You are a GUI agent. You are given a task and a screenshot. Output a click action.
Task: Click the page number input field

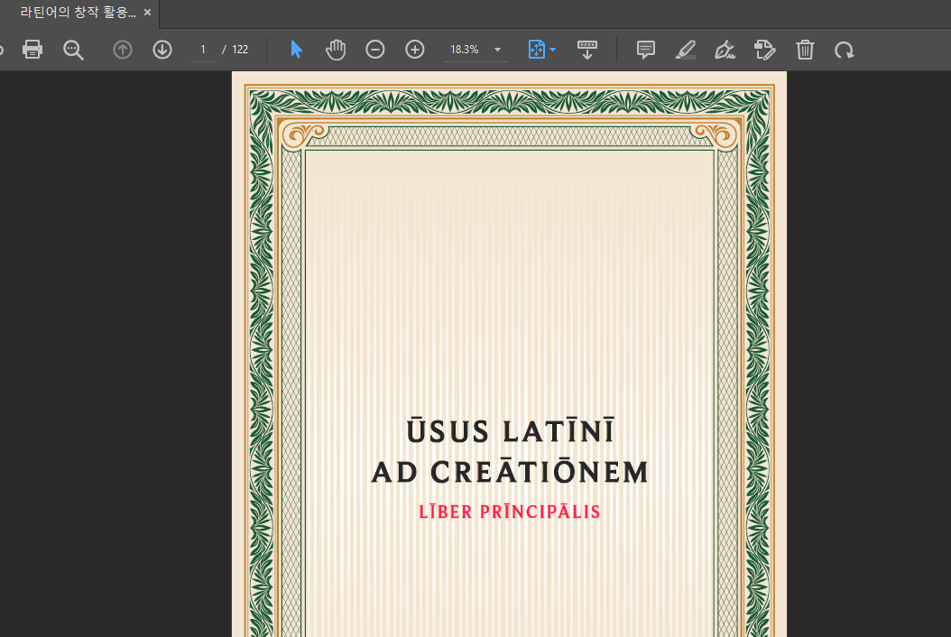point(204,50)
